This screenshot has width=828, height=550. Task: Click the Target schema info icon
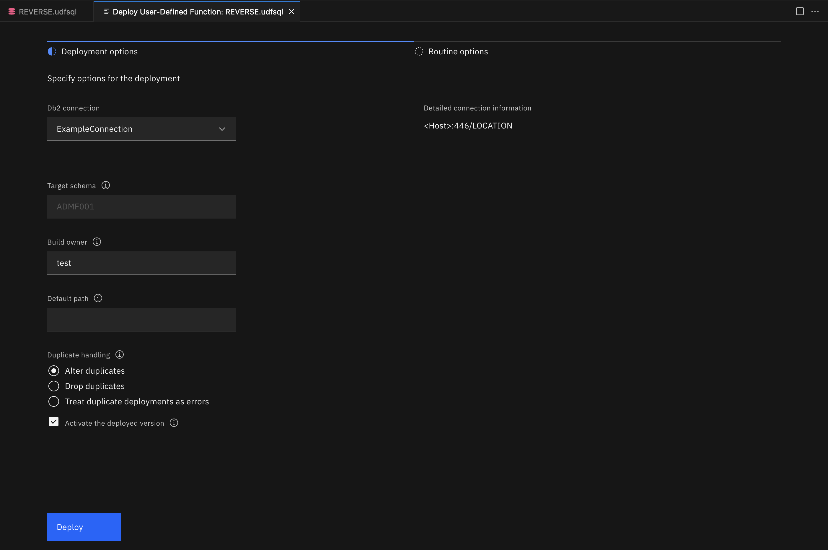105,185
